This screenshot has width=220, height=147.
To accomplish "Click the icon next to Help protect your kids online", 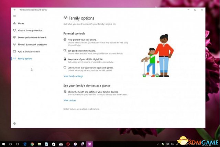I will 65,40.
